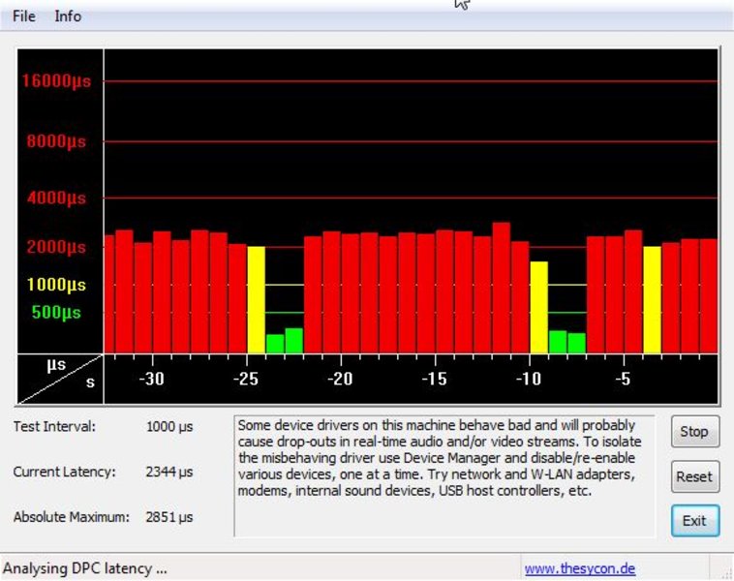This screenshot has height=581, width=734.
Task: Open the Info menu
Action: (x=68, y=16)
